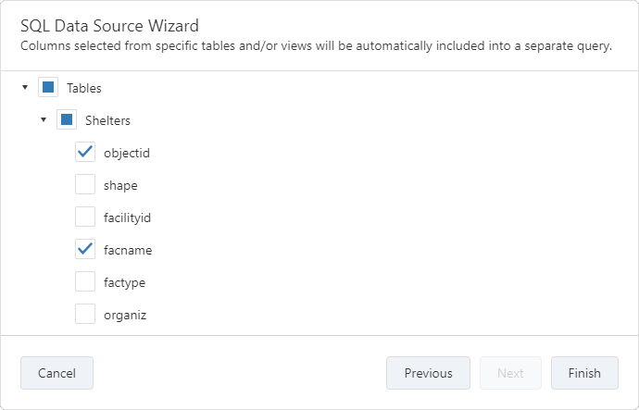Check the shape column checkbox

[x=85, y=185]
